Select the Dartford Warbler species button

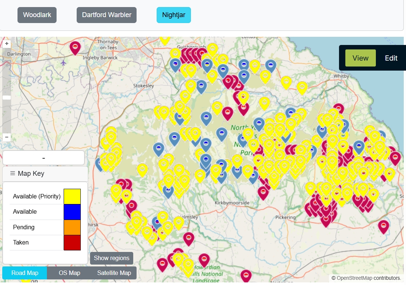[x=106, y=15]
